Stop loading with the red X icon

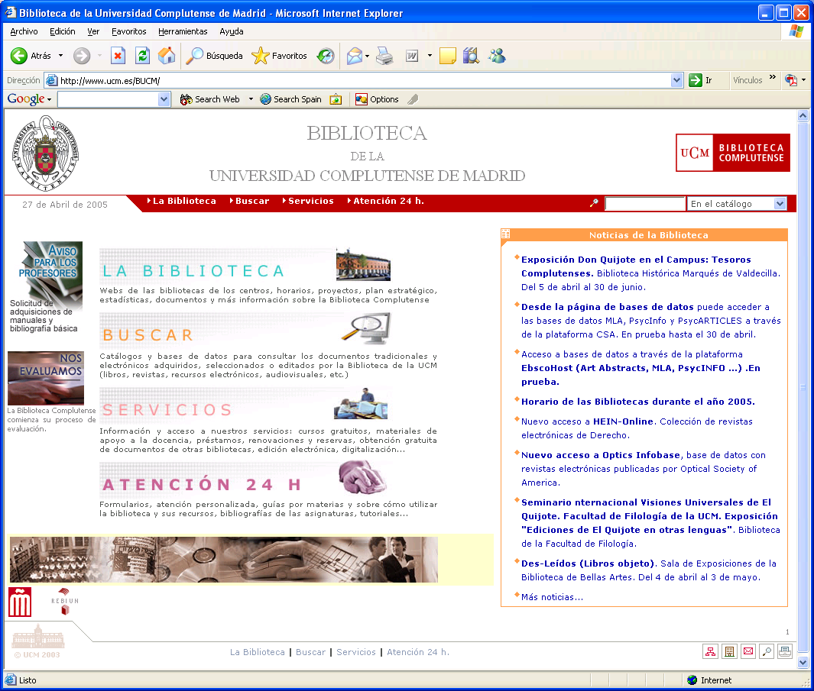[x=118, y=56]
